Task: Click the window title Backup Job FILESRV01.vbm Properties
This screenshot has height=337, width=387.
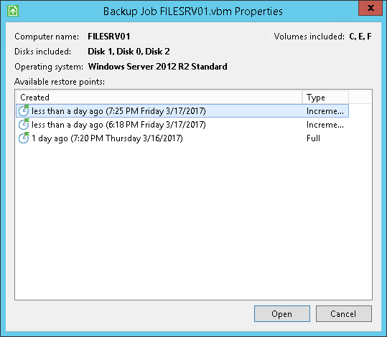Action: point(192,11)
